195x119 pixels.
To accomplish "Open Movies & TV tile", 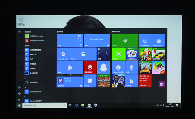I will pos(159,41).
